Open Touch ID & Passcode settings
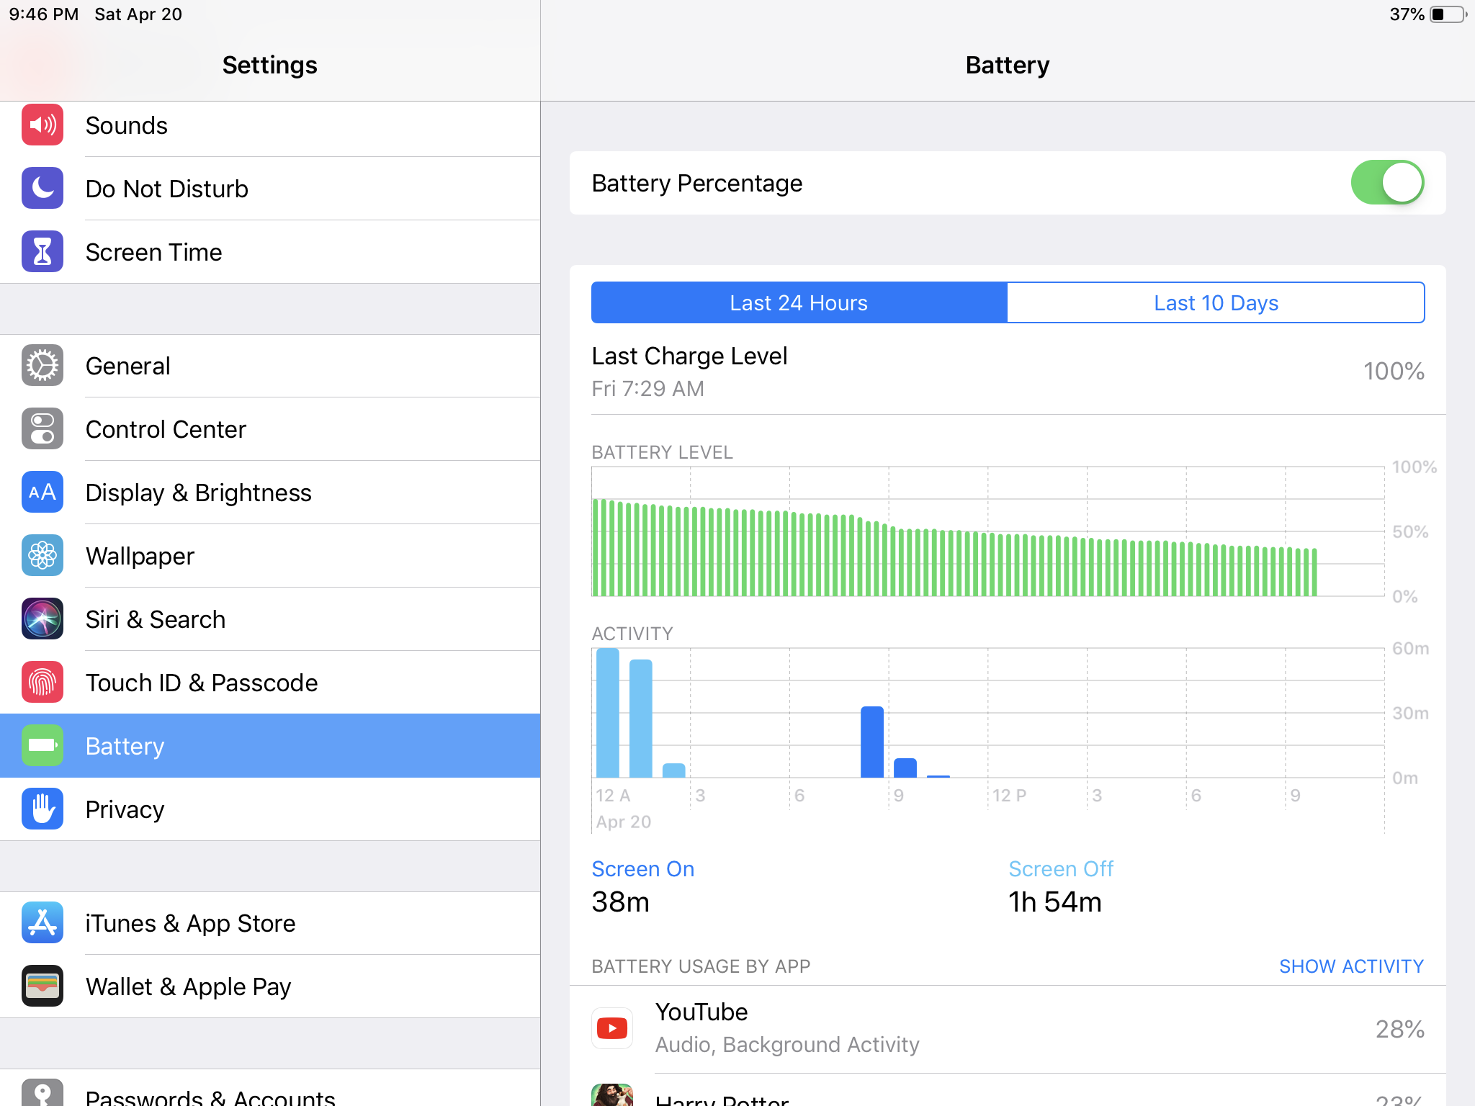The width and height of the screenshot is (1475, 1106). pyautogui.click(x=270, y=683)
